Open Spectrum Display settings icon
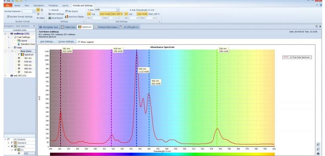325x156 pixels. point(66,16)
